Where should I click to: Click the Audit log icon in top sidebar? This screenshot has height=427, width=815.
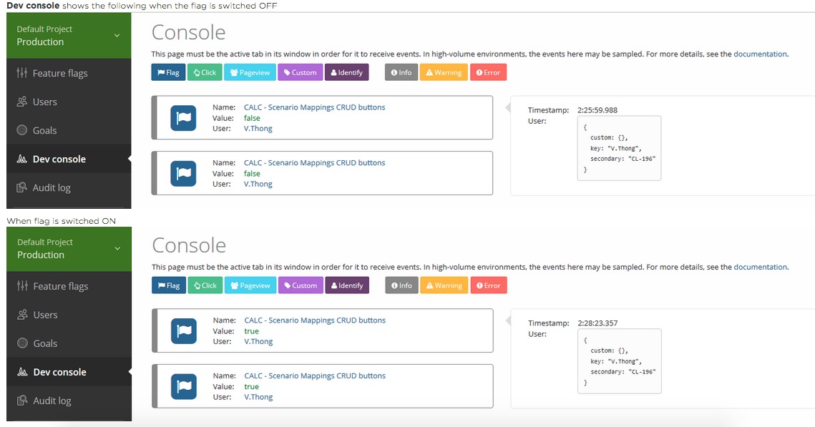tap(21, 187)
